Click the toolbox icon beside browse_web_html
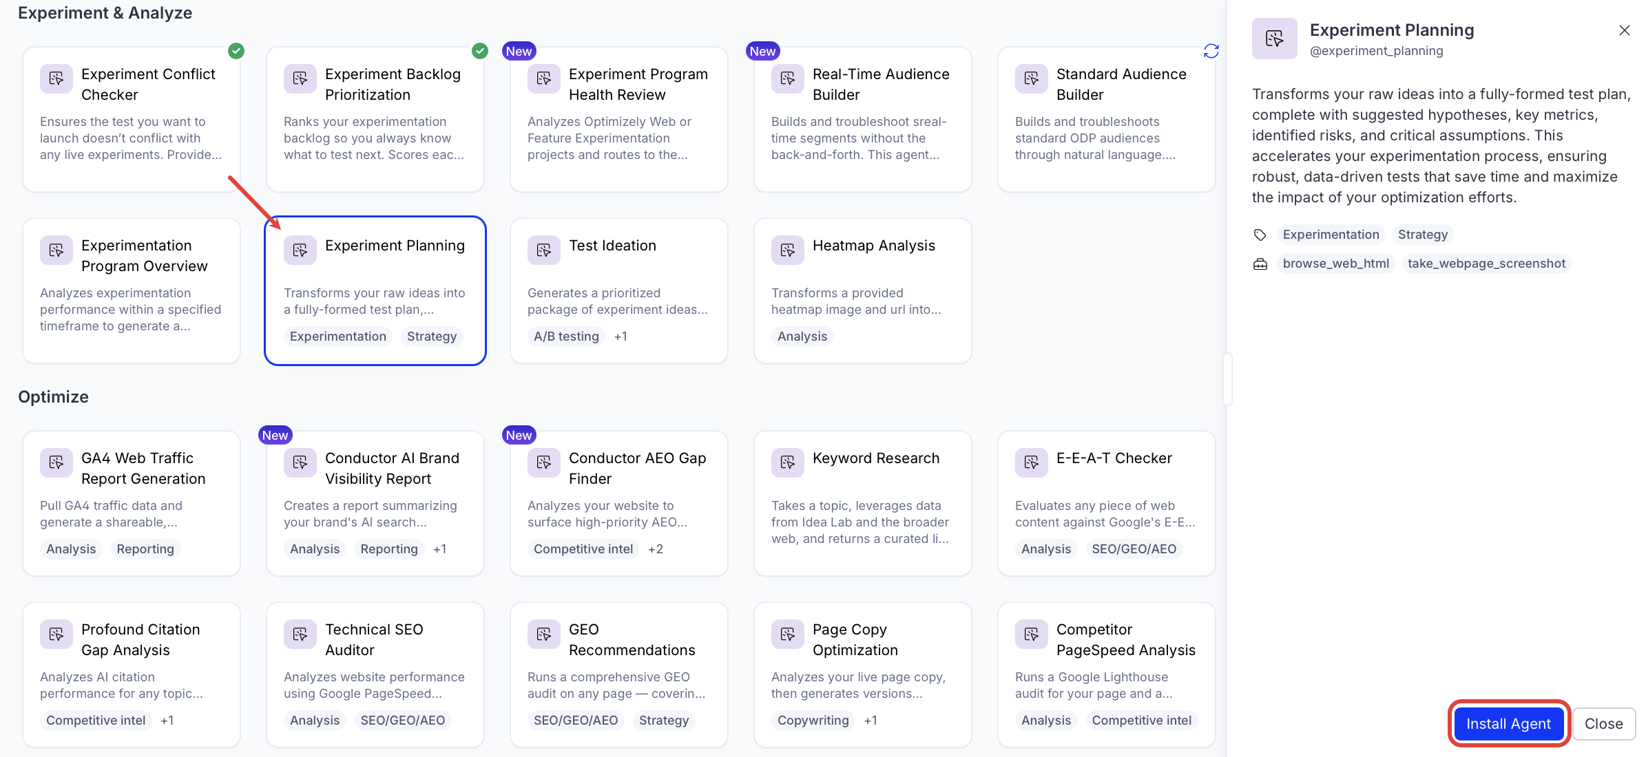 [x=1260, y=264]
